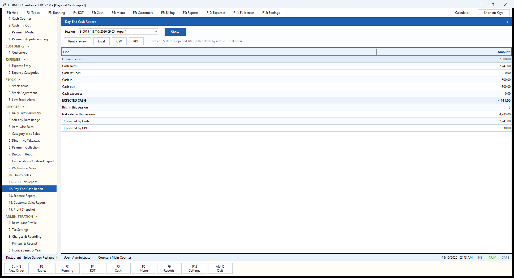This screenshot has height=278, width=514.
Task: Collapse the CUSTOMERS section arrow
Action: coord(28,46)
